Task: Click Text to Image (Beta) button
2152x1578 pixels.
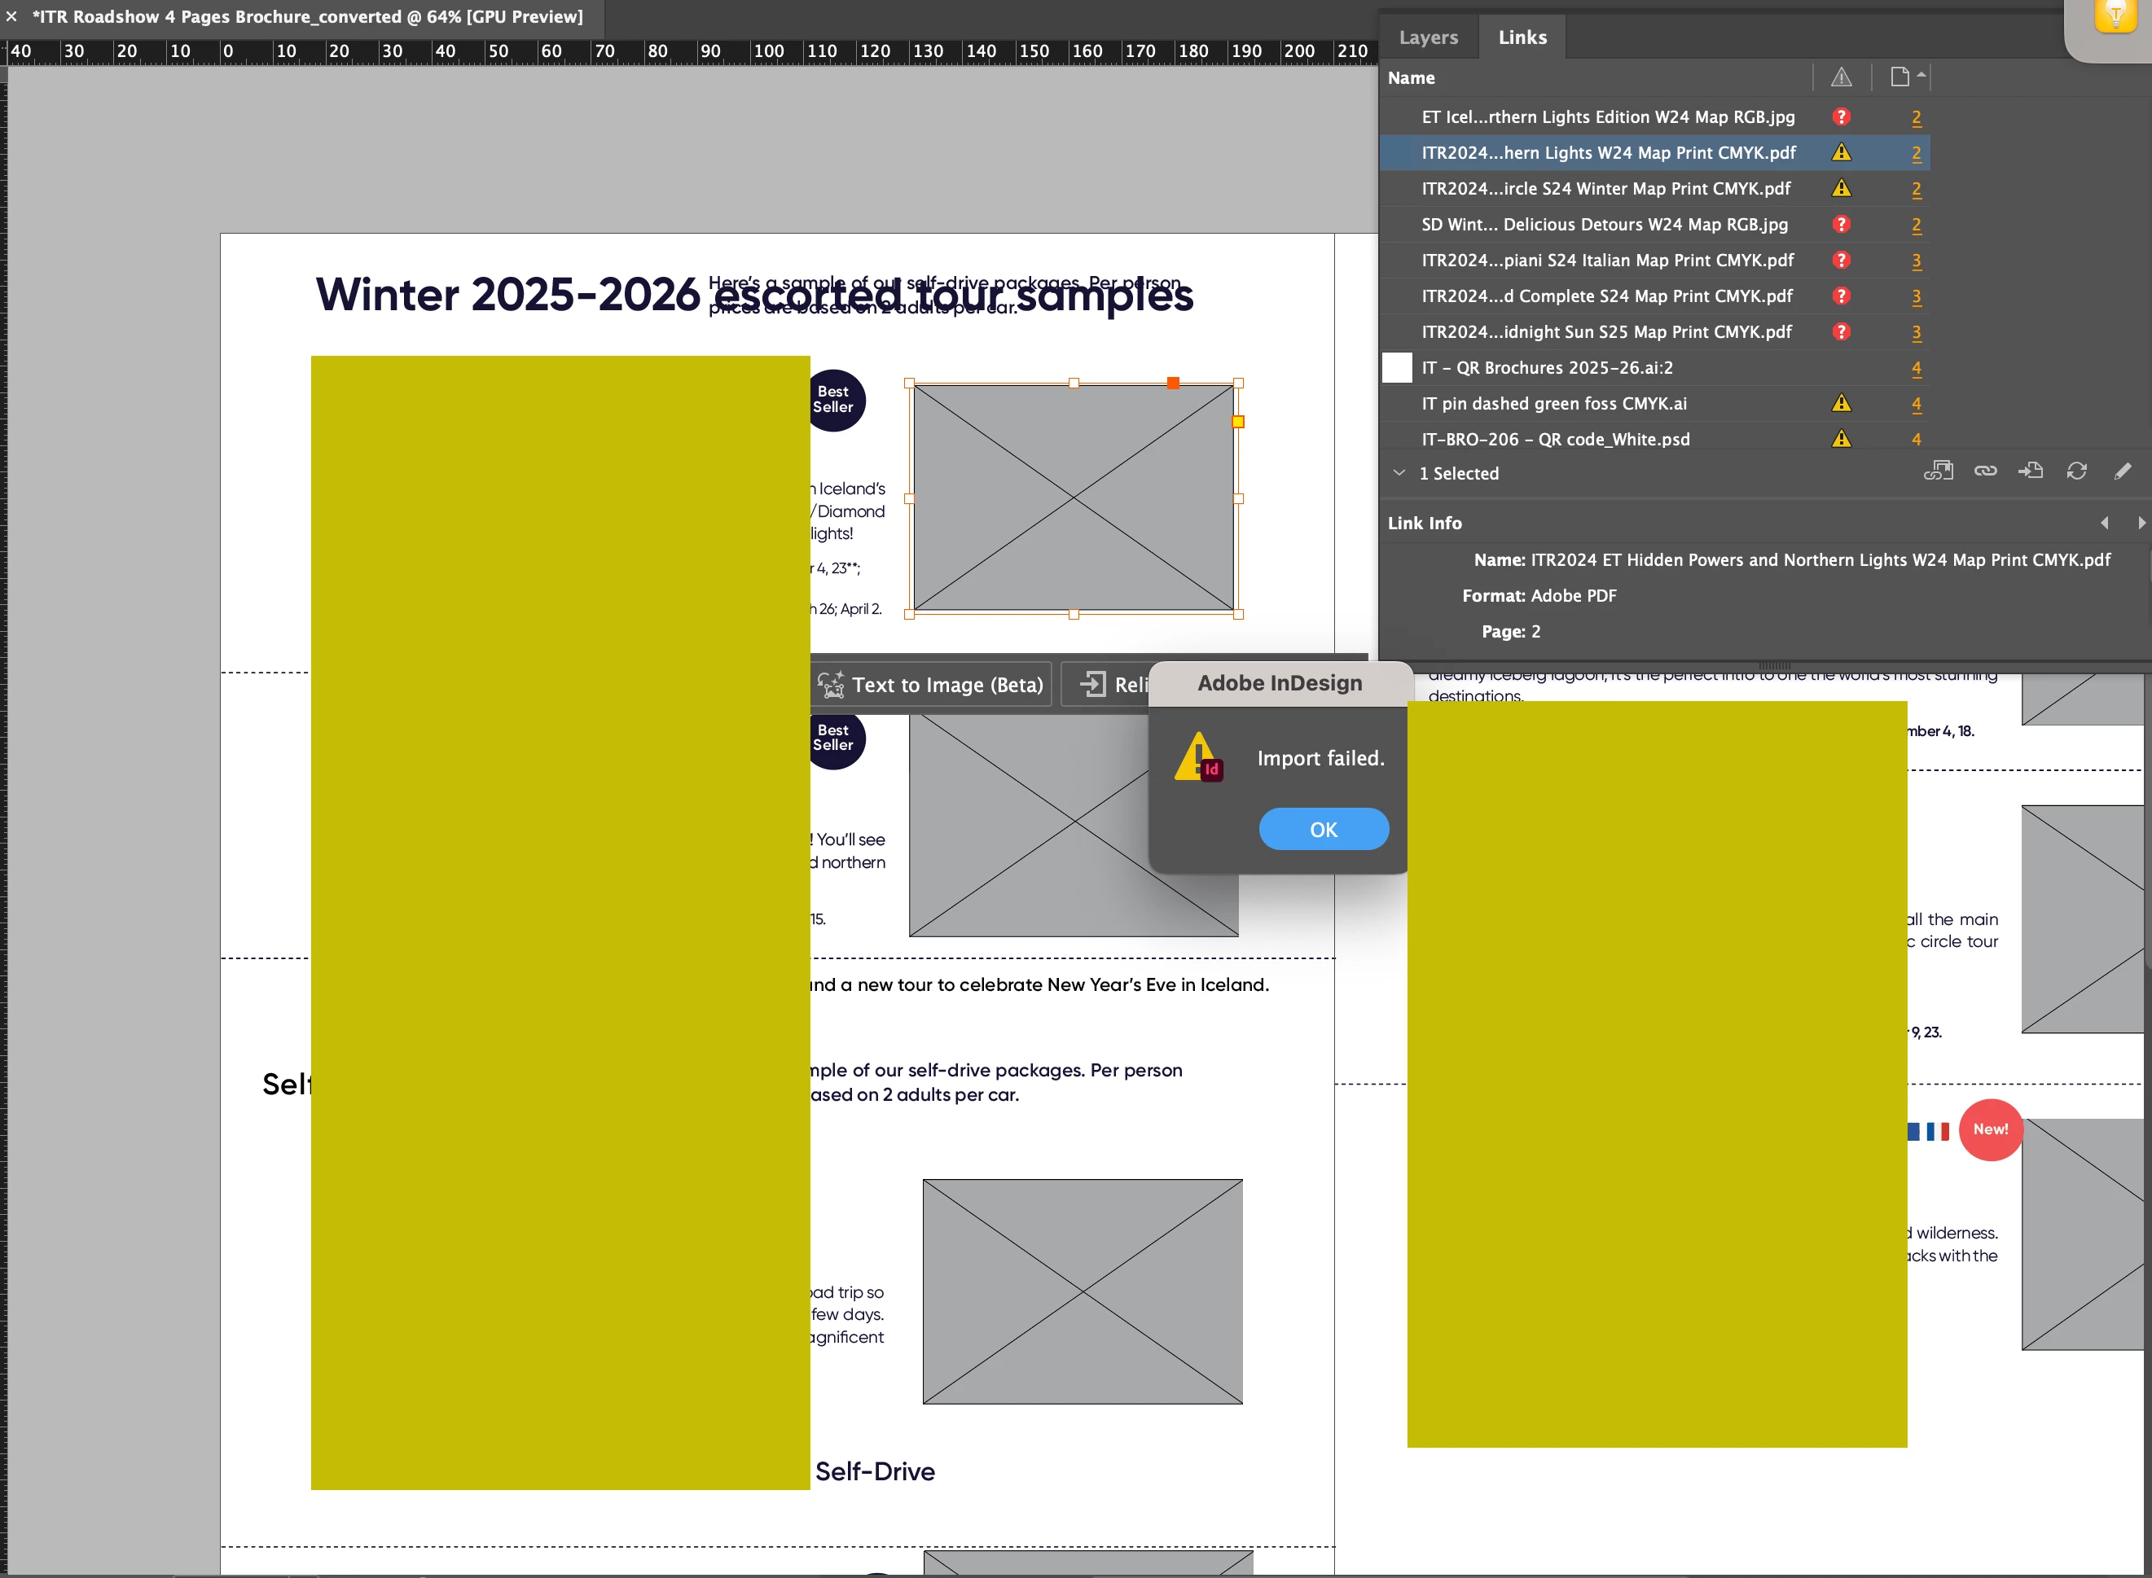Action: (931, 685)
